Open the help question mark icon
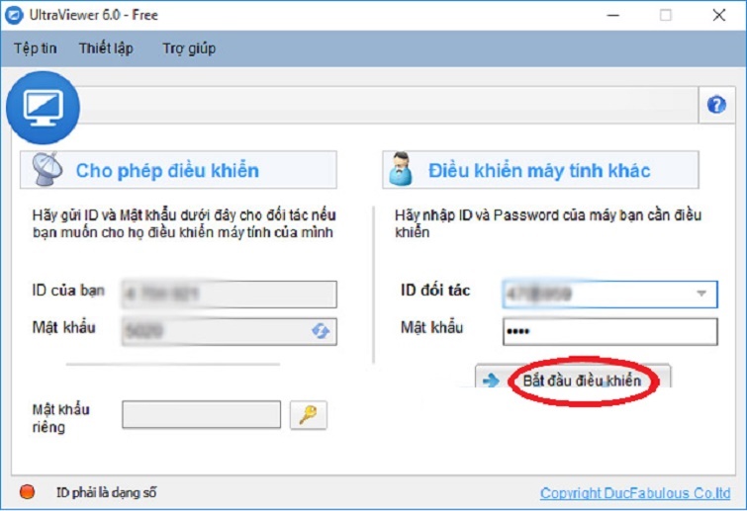The width and height of the screenshot is (747, 511). (x=717, y=106)
